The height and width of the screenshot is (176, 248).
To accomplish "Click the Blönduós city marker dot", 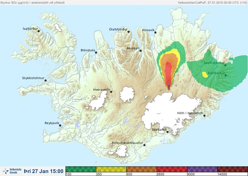I will click(96, 53).
